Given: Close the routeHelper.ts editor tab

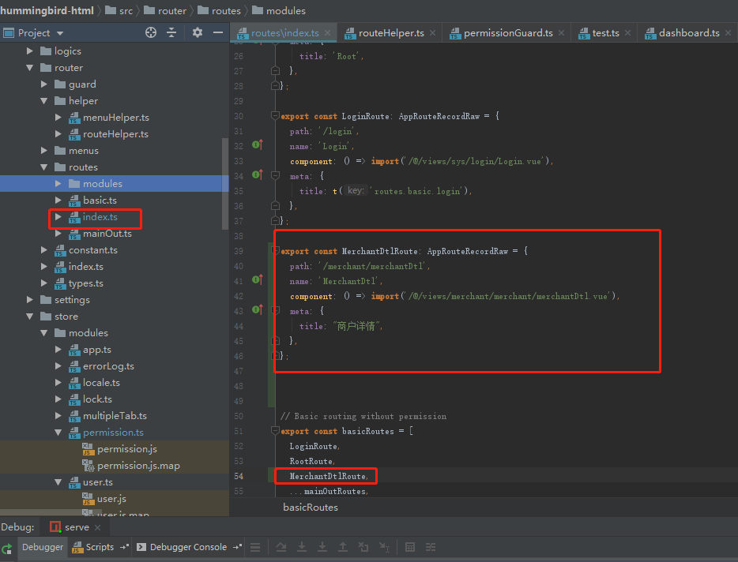Looking at the screenshot, I should click(x=432, y=33).
